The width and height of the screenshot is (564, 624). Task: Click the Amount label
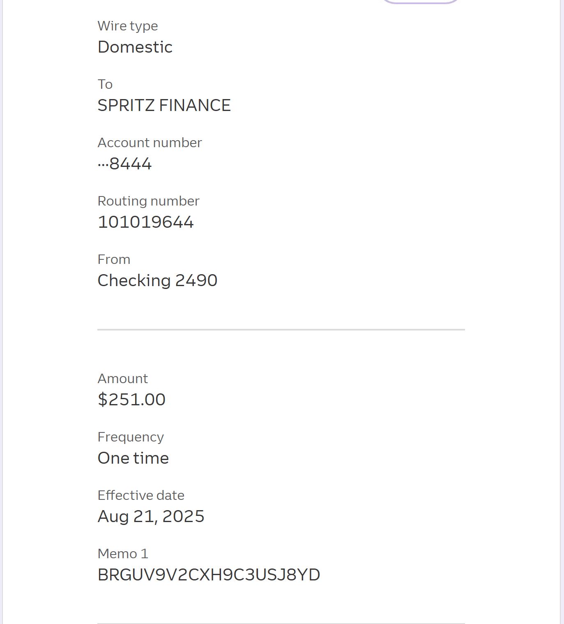click(122, 379)
